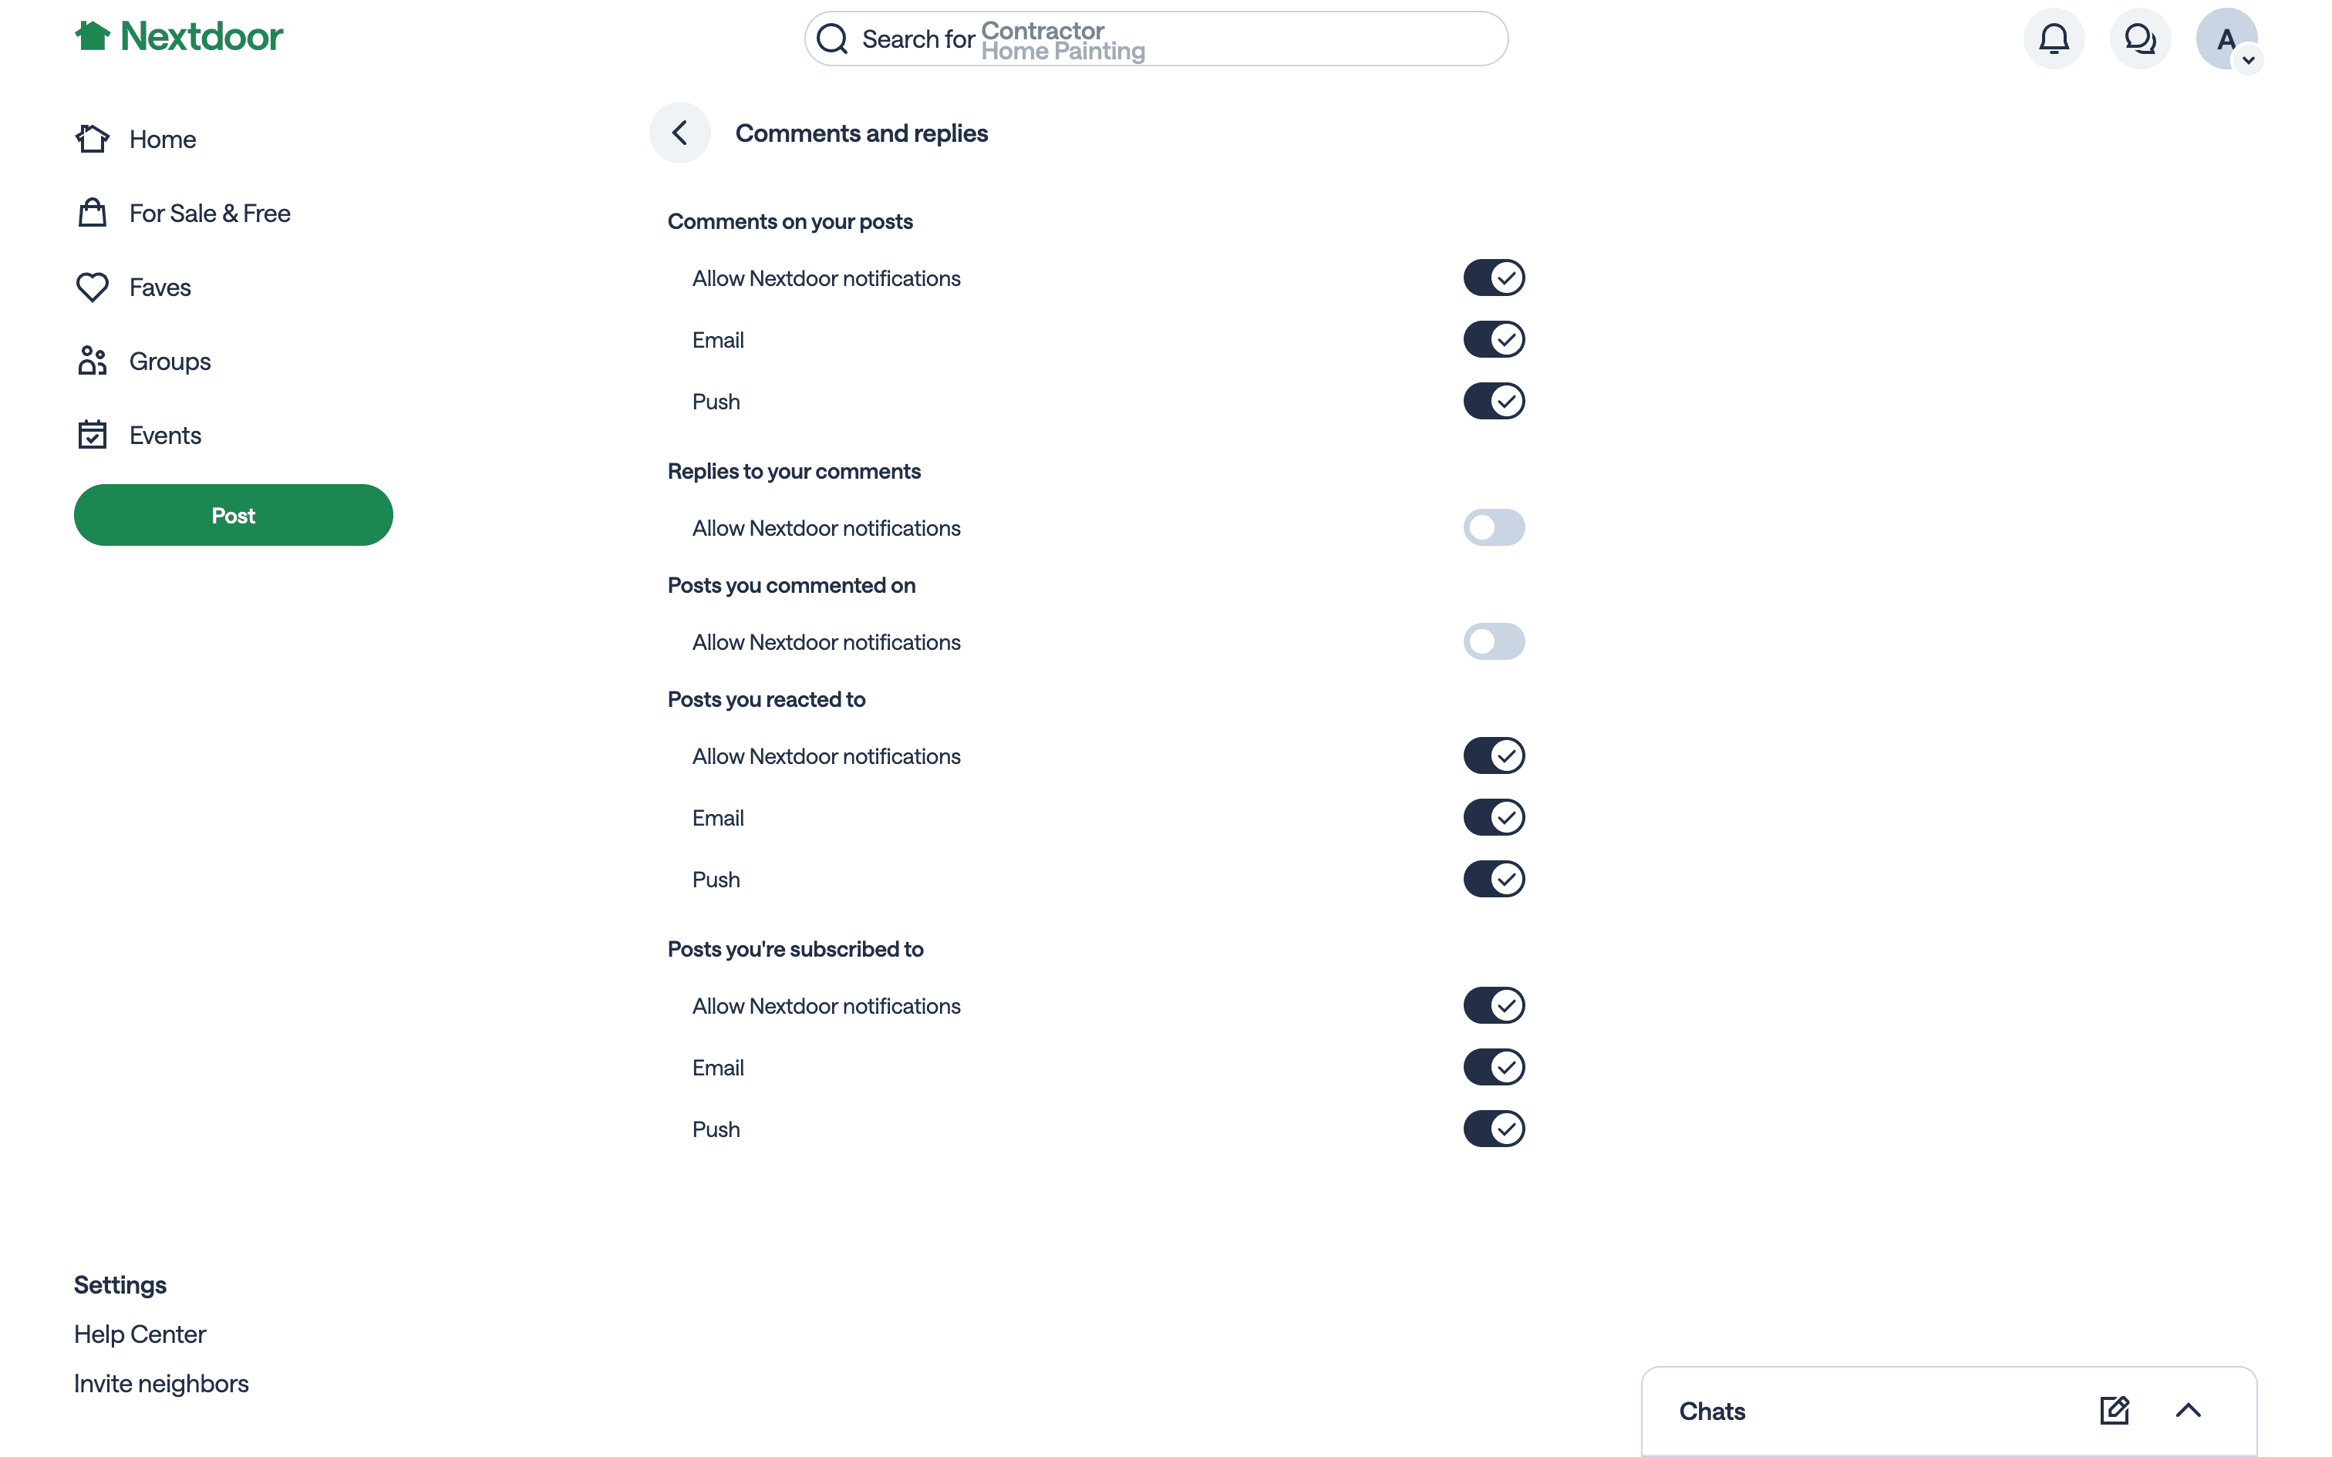2332x1457 pixels.
Task: Enable notifications for posts you commented on
Action: [1493, 641]
